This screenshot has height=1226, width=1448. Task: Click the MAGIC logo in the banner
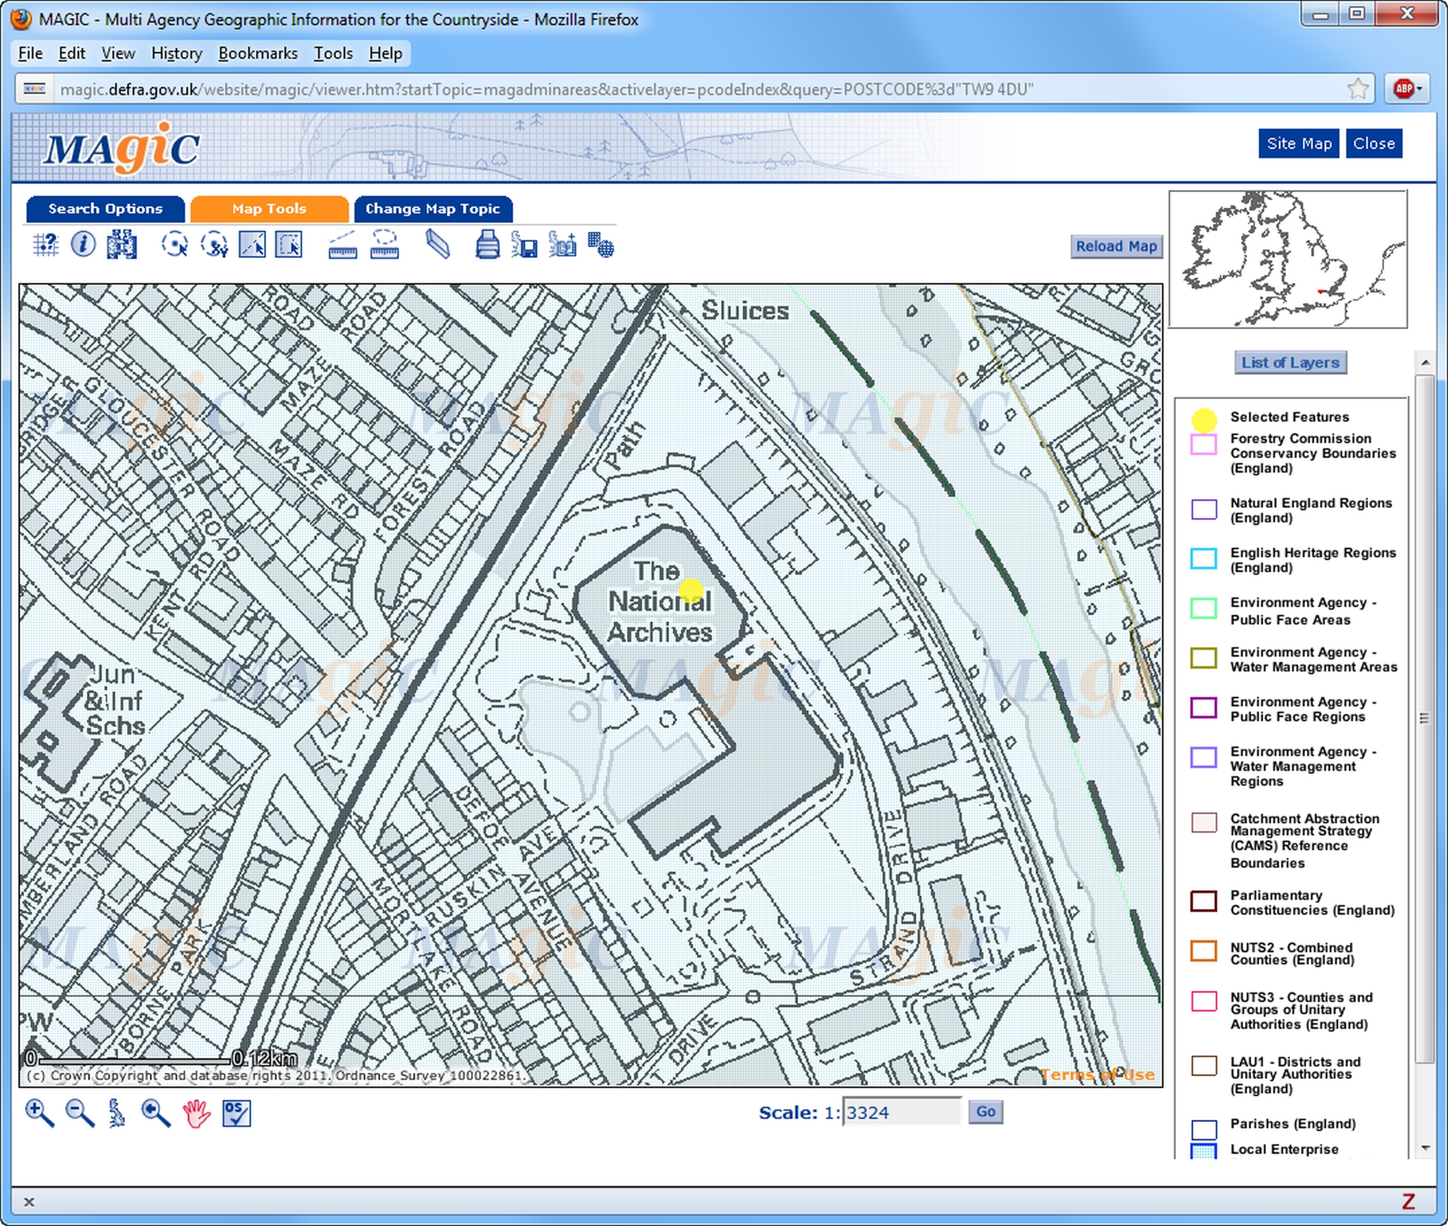click(x=122, y=148)
